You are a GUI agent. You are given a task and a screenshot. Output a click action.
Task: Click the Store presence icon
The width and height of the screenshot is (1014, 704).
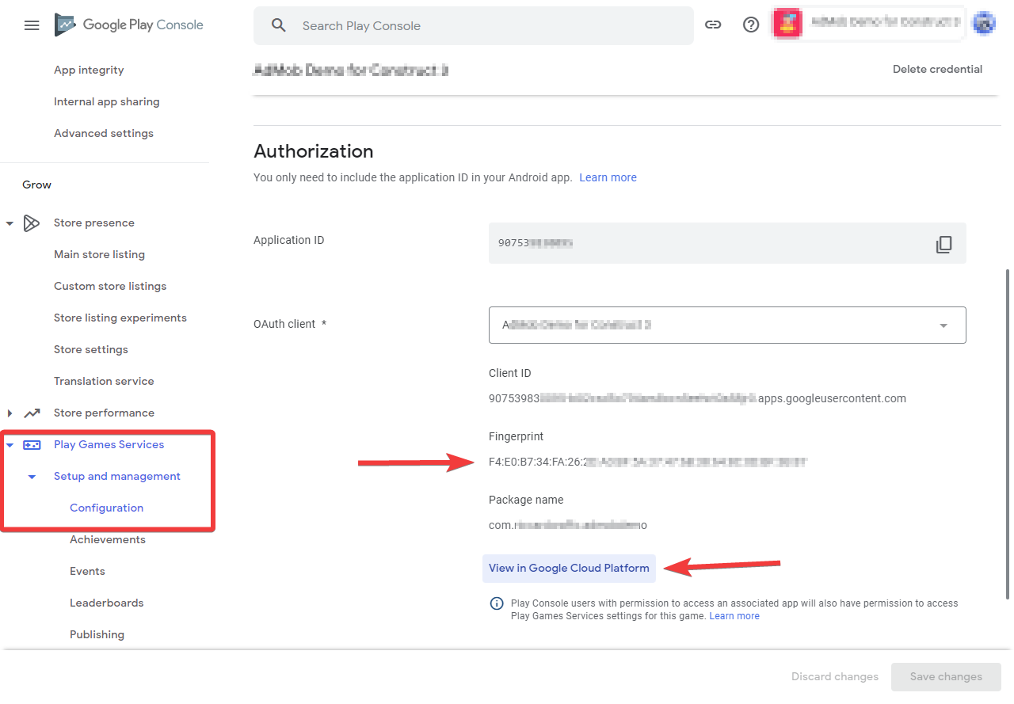pyautogui.click(x=32, y=223)
